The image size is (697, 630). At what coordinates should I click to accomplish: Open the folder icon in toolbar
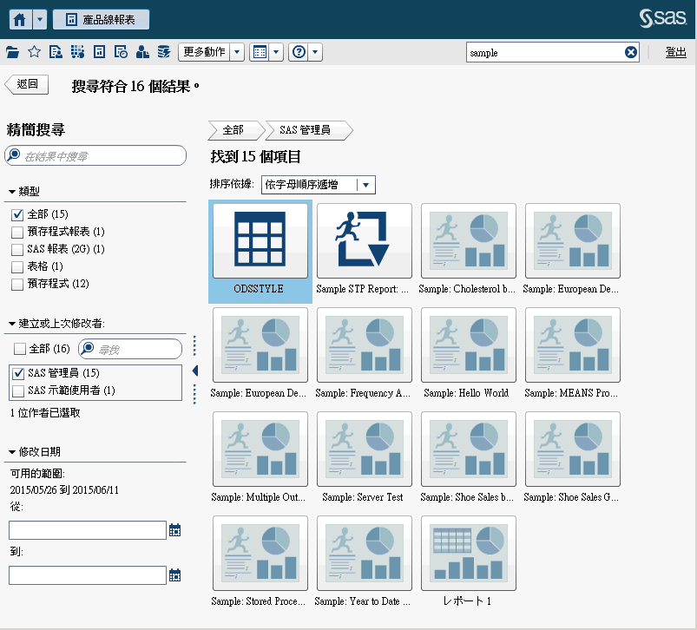click(x=12, y=52)
